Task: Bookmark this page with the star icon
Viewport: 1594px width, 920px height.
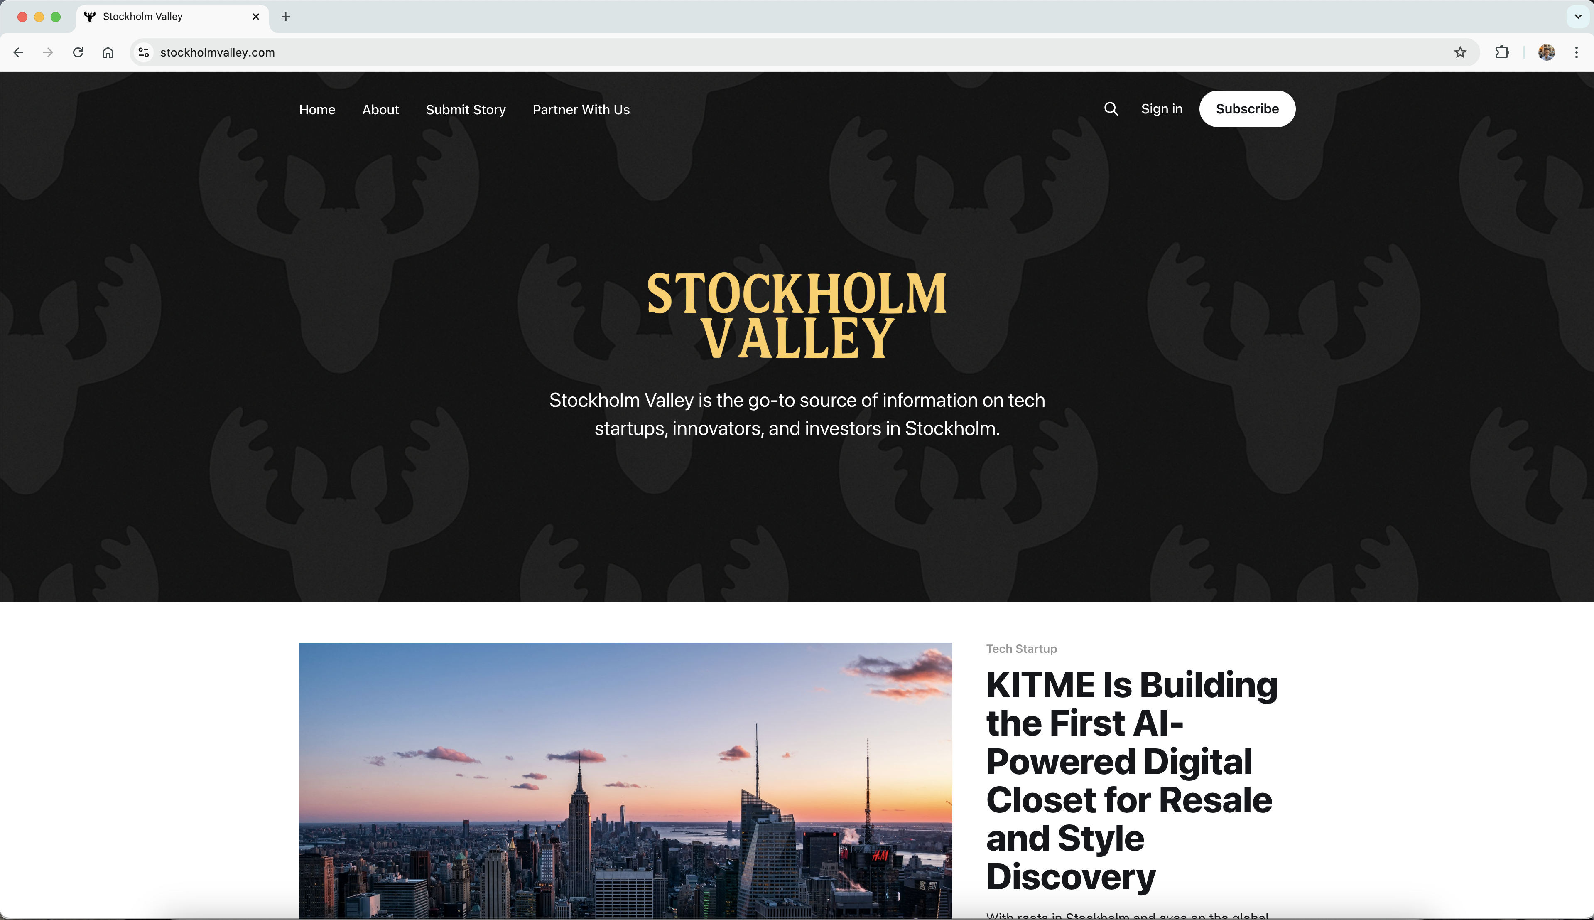Action: pos(1459,52)
